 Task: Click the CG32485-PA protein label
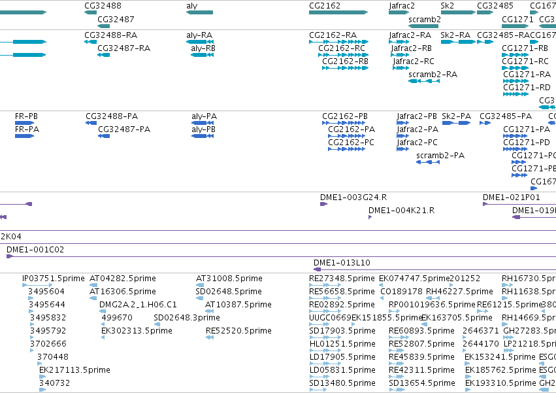click(x=506, y=116)
